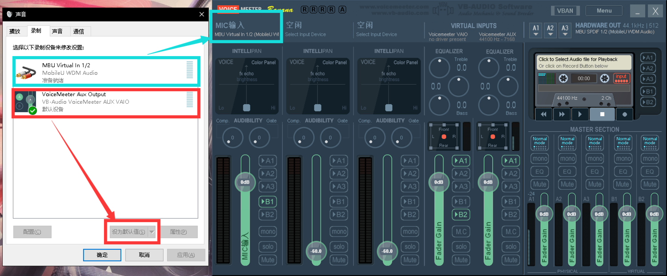
Task: Open the A3 hardware out device dropdown
Action: pos(565,30)
